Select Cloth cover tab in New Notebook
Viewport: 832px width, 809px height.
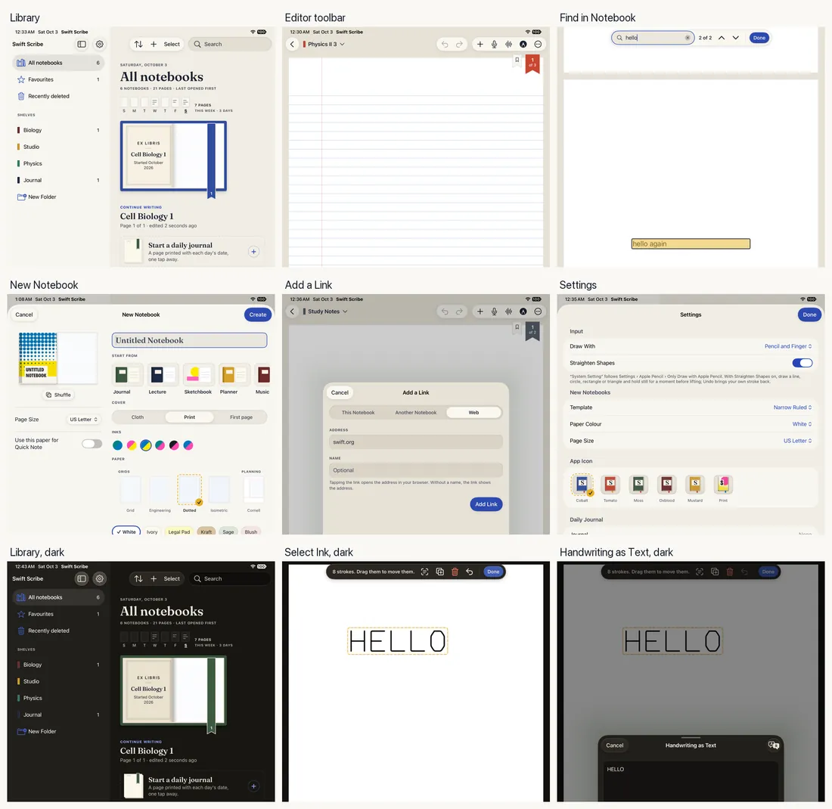tap(138, 417)
